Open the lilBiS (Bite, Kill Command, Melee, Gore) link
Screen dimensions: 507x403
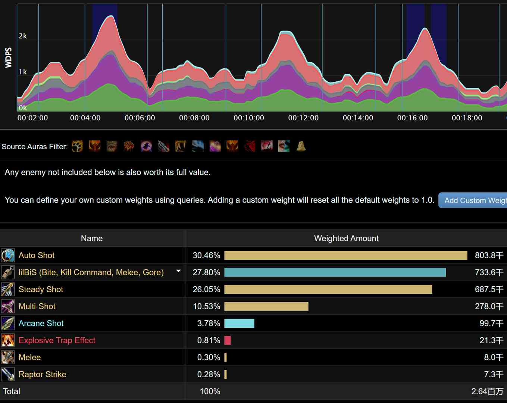[91, 272]
